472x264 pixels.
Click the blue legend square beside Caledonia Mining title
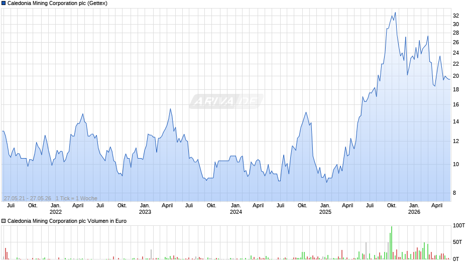4,4
